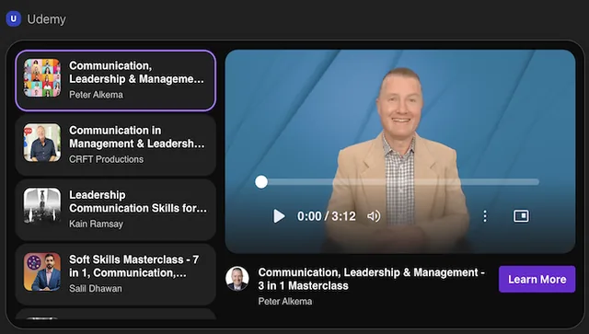Select the Communication, Leadership & Management course card
The height and width of the screenshot is (334, 589).
point(116,80)
